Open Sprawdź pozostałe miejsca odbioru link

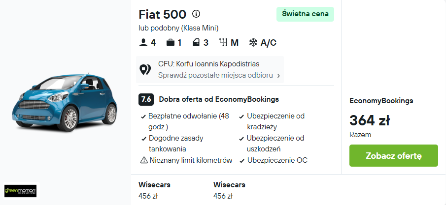click(x=215, y=76)
